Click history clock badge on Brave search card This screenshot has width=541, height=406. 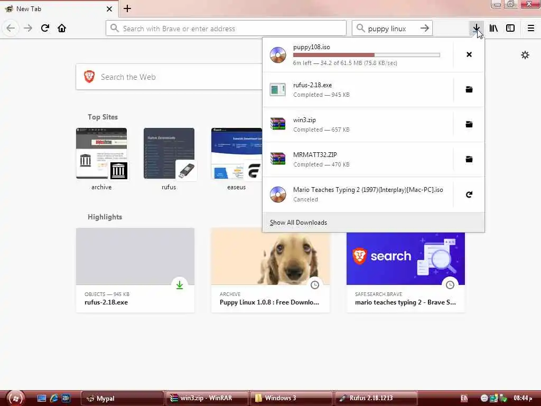450,285
